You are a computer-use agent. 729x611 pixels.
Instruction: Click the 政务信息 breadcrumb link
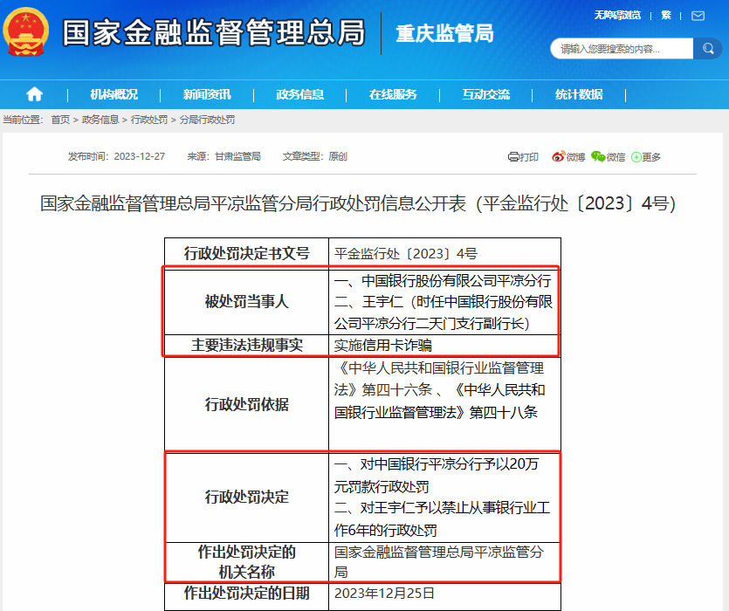100,120
